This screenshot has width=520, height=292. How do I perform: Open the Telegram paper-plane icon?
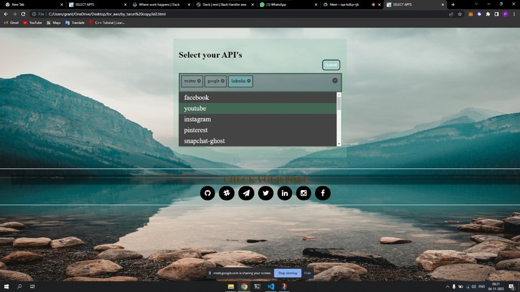pyautogui.click(x=246, y=193)
